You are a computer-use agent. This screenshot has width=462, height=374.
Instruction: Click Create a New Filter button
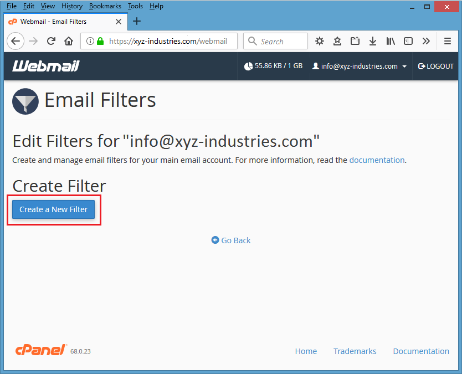pos(53,209)
